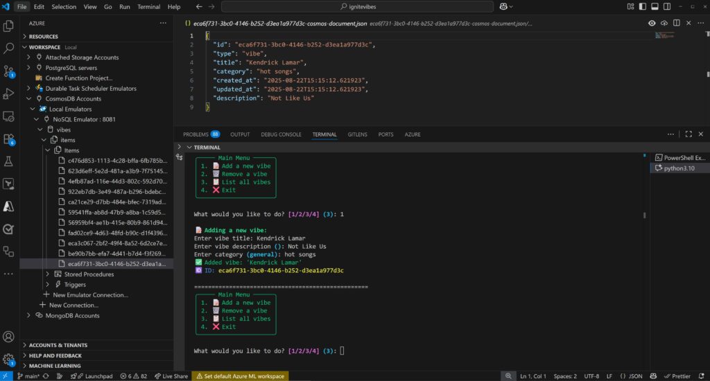Click Set default Azure ML workspace

coord(240,376)
